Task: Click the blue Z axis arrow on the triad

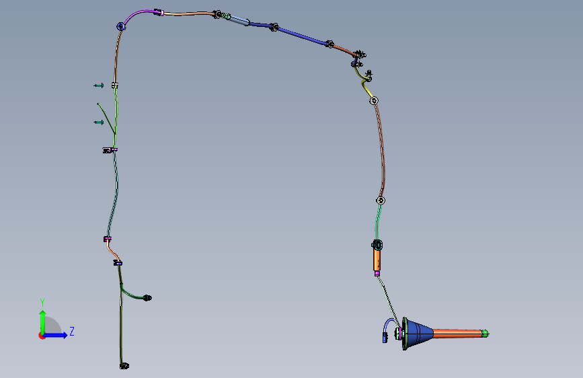Action: pos(56,335)
